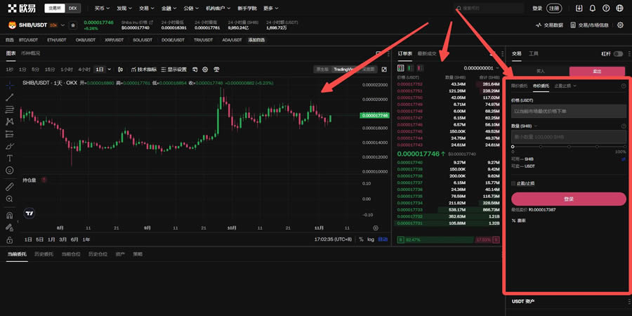Viewport: 632px width, 316px height.
Task: Click the help question-mark icon in header
Action: pos(606,8)
